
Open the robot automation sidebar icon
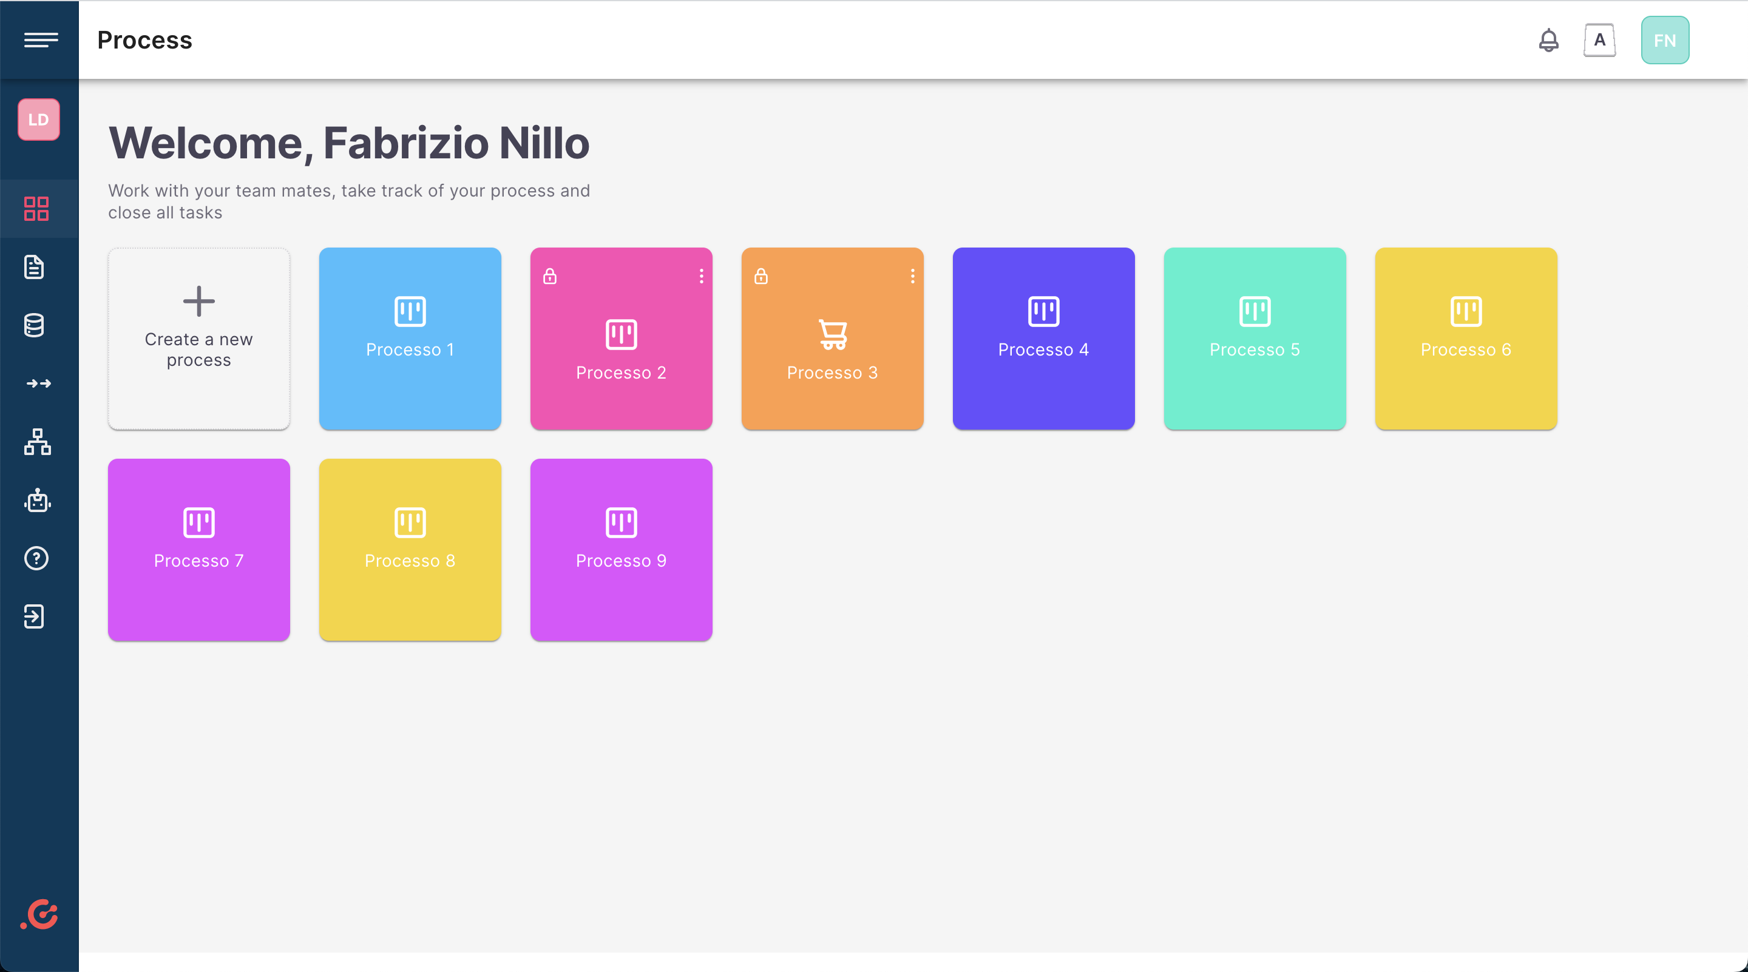point(37,501)
